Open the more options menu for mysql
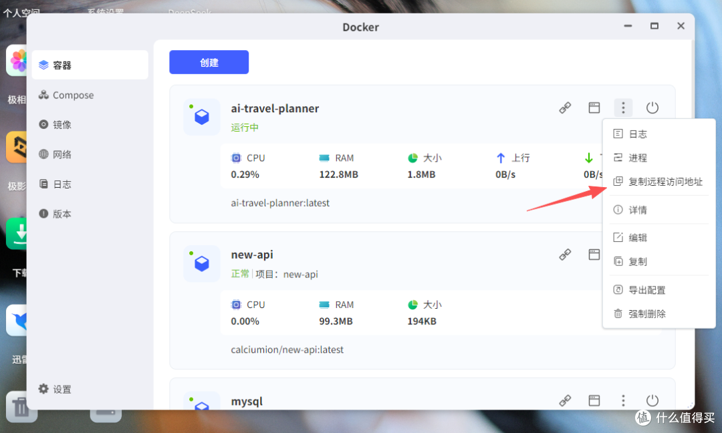722x433 pixels. 623,401
